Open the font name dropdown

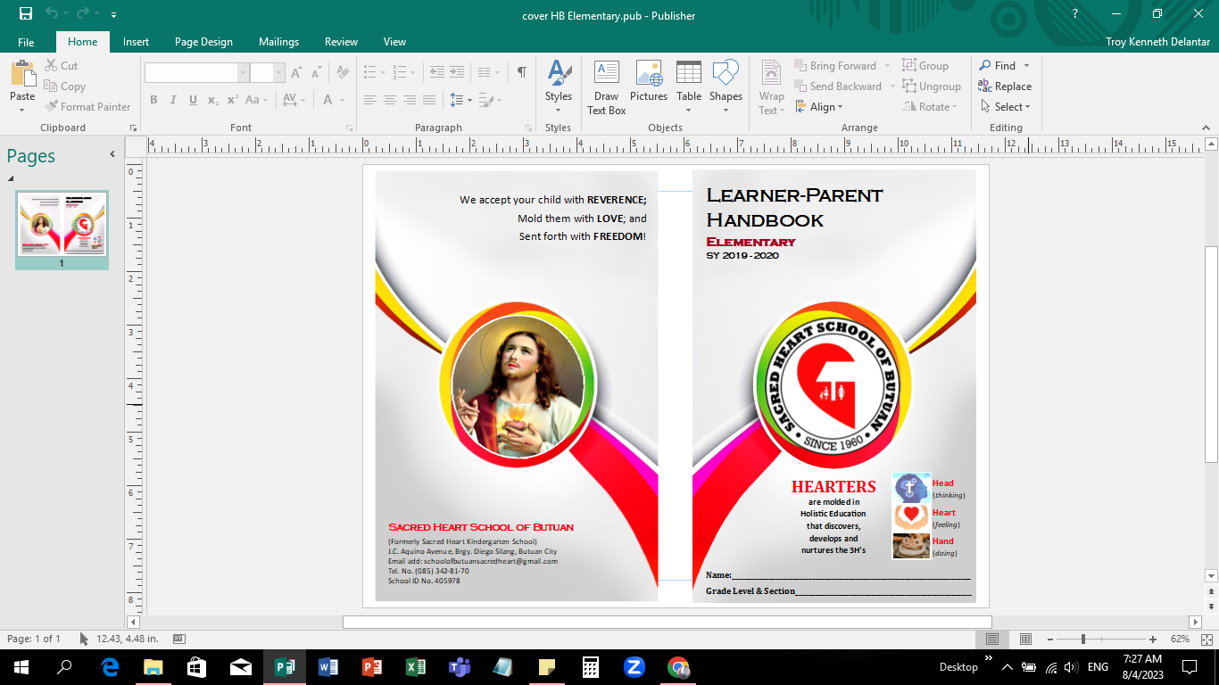click(243, 73)
